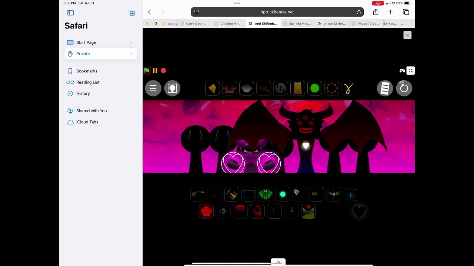Select the orange spiky sun sound icon

pyautogui.click(x=332, y=89)
